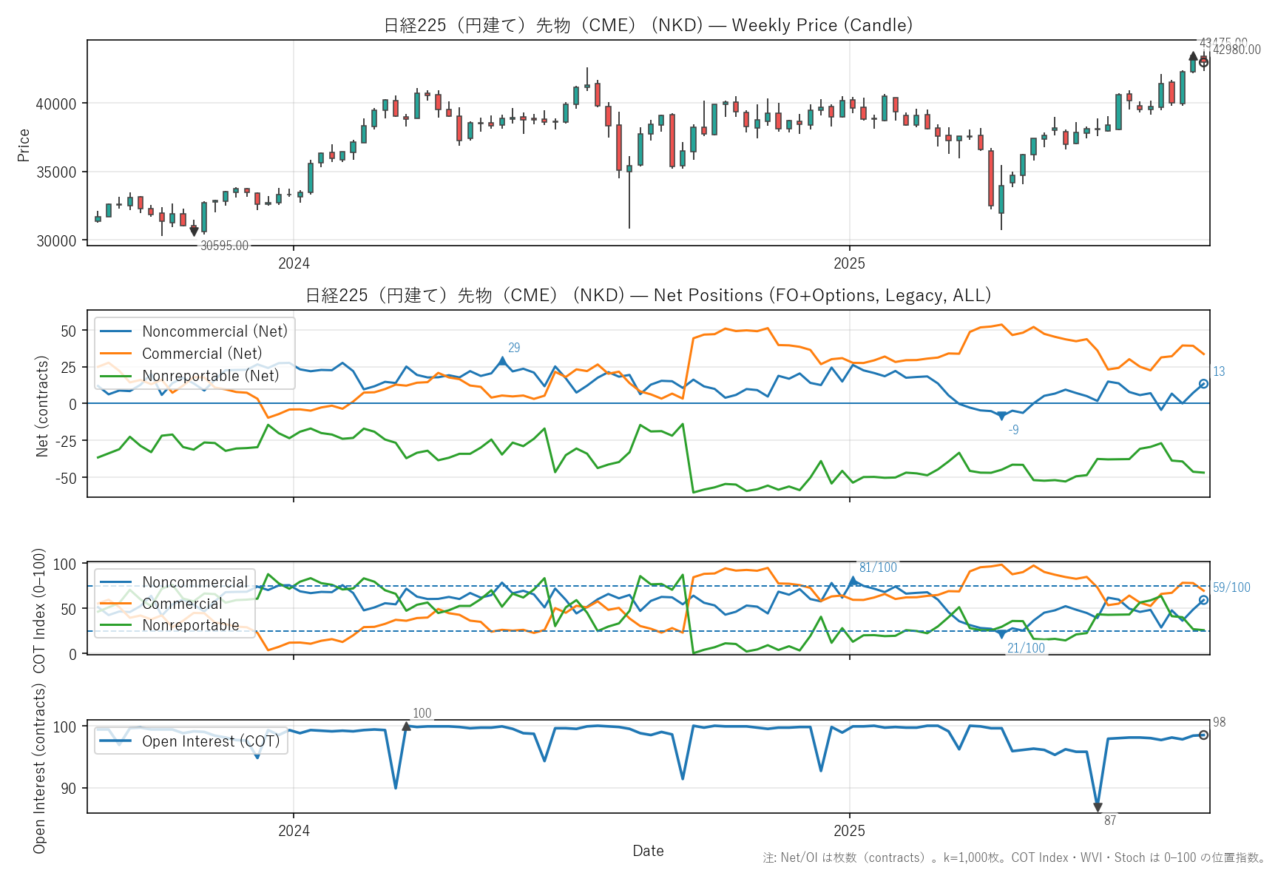Viewport: 1278px width, 873px height.
Task: Click the triangle marker at open interest peak 100
Action: tap(406, 727)
